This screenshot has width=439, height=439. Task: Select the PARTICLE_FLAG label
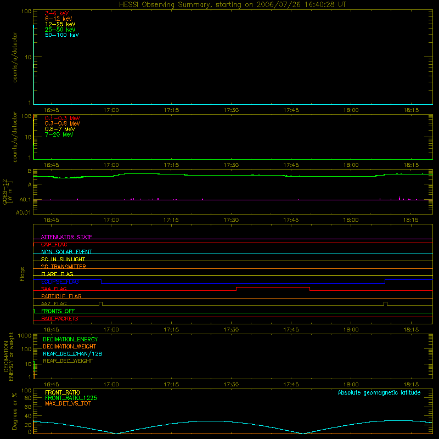tap(61, 296)
